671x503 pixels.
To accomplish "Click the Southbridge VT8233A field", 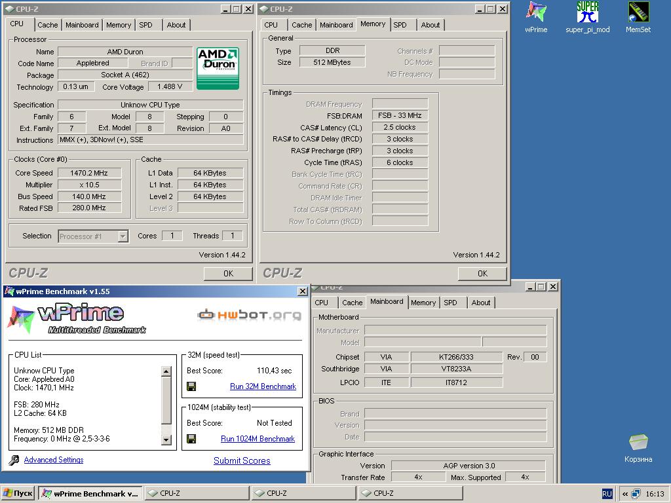I will tap(457, 369).
